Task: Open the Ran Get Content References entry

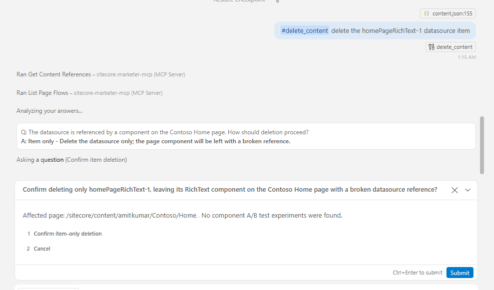Action: tap(101, 74)
